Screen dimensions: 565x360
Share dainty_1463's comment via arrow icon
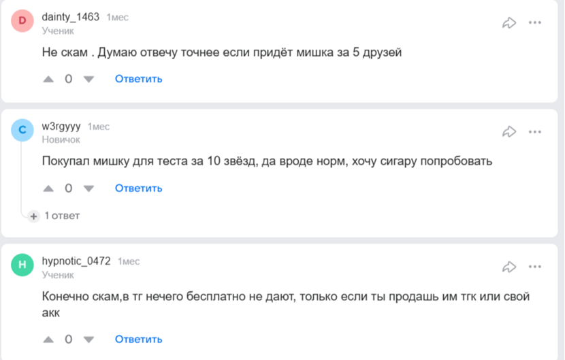[509, 22]
